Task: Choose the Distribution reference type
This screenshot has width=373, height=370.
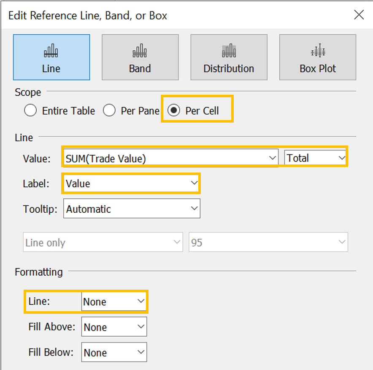Action: 229,57
